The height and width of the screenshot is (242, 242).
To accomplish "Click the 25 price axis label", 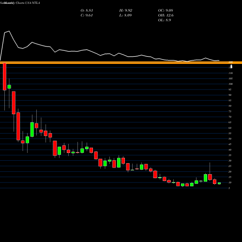I will click(230, 166).
